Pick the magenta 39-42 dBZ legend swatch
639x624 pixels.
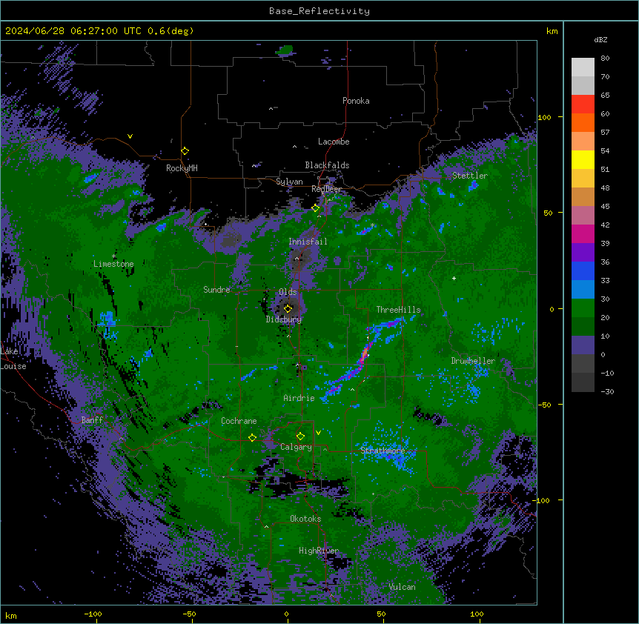(583, 233)
